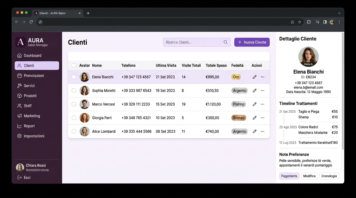Image resolution: width=356 pixels, height=198 pixels.
Task: Click the Ricerca Clienti search field
Action: [197, 42]
